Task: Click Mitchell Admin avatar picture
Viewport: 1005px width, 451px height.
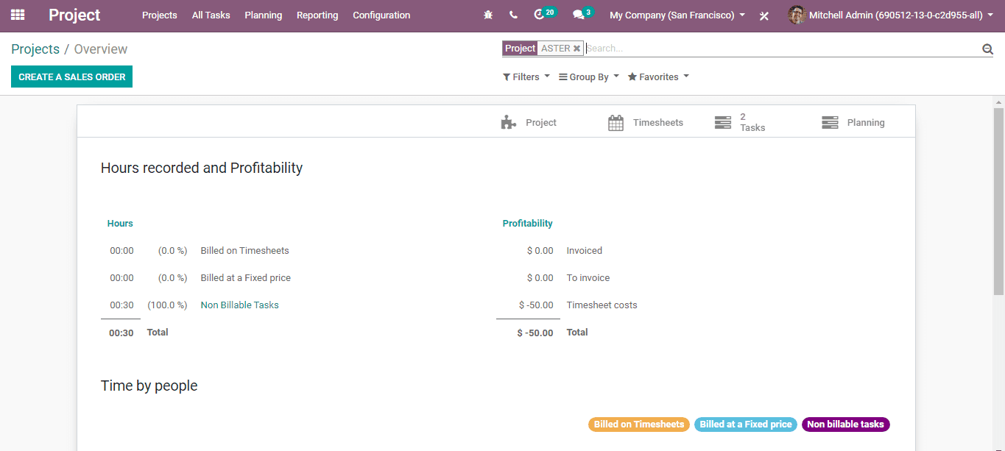Action: tap(797, 15)
